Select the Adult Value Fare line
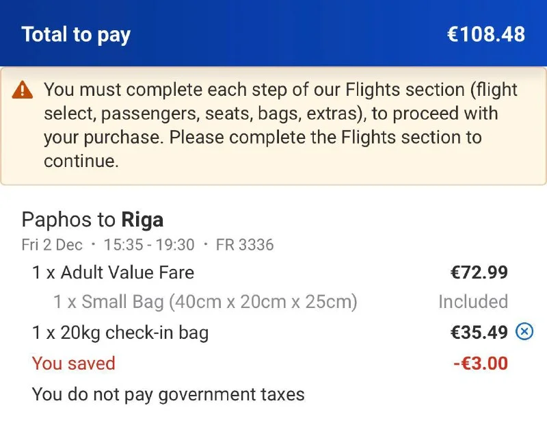 tap(114, 272)
